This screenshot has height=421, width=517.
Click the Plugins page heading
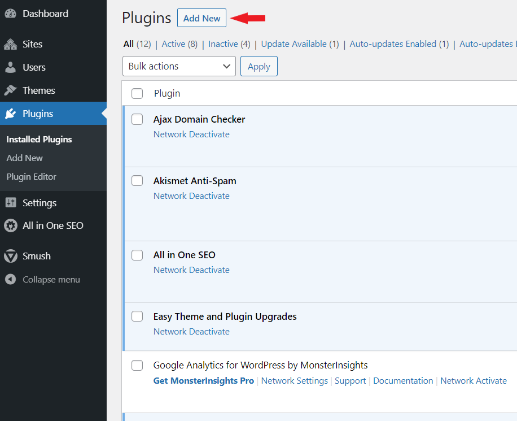pos(146,18)
